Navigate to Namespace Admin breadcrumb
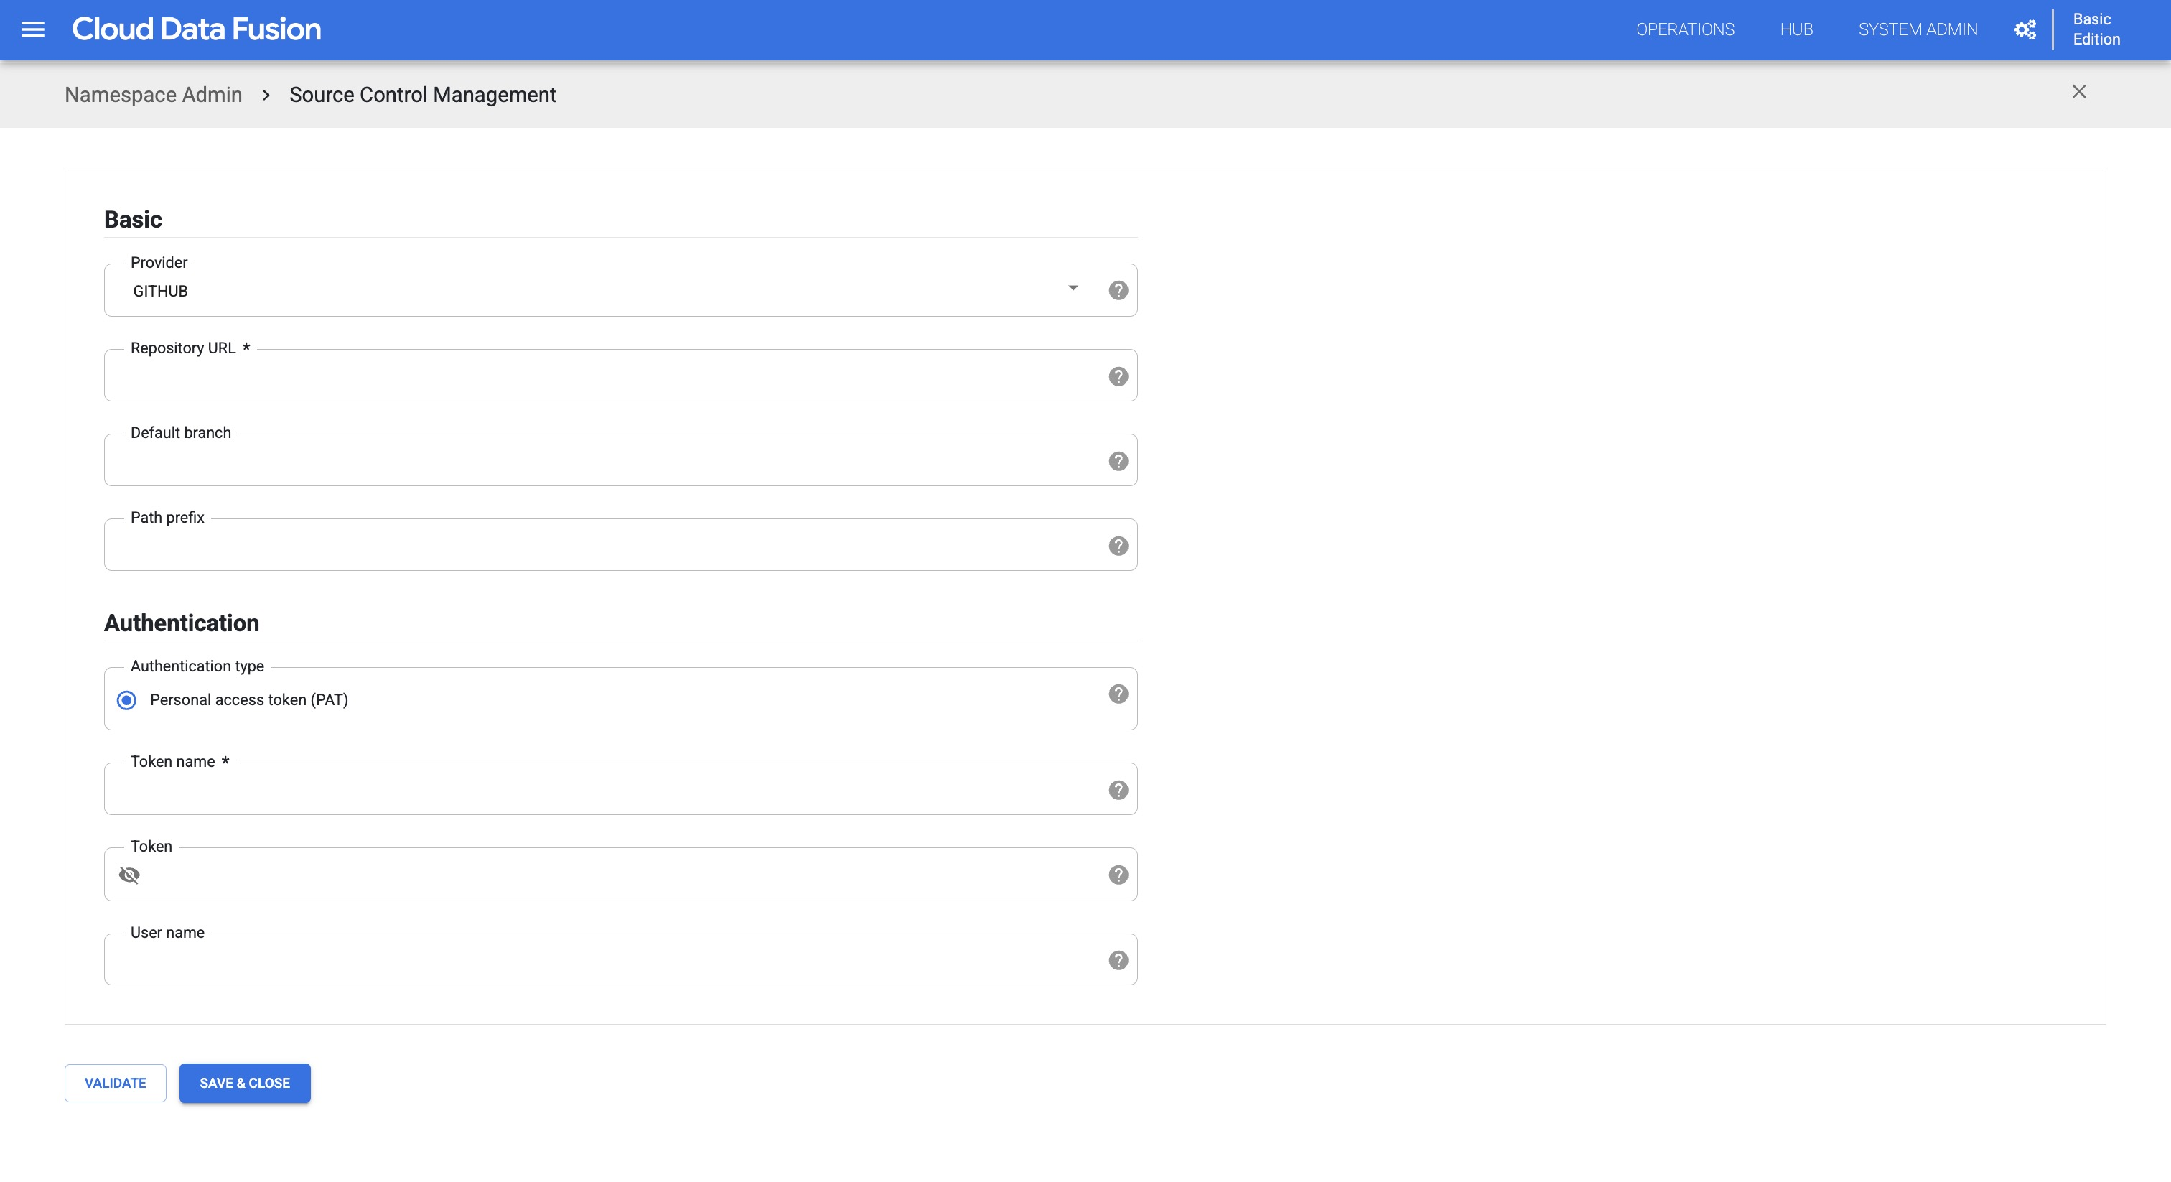This screenshot has width=2171, height=1182. [x=153, y=93]
